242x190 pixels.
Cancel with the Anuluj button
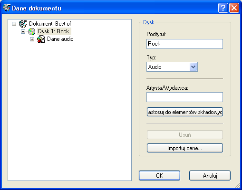(x=210, y=175)
